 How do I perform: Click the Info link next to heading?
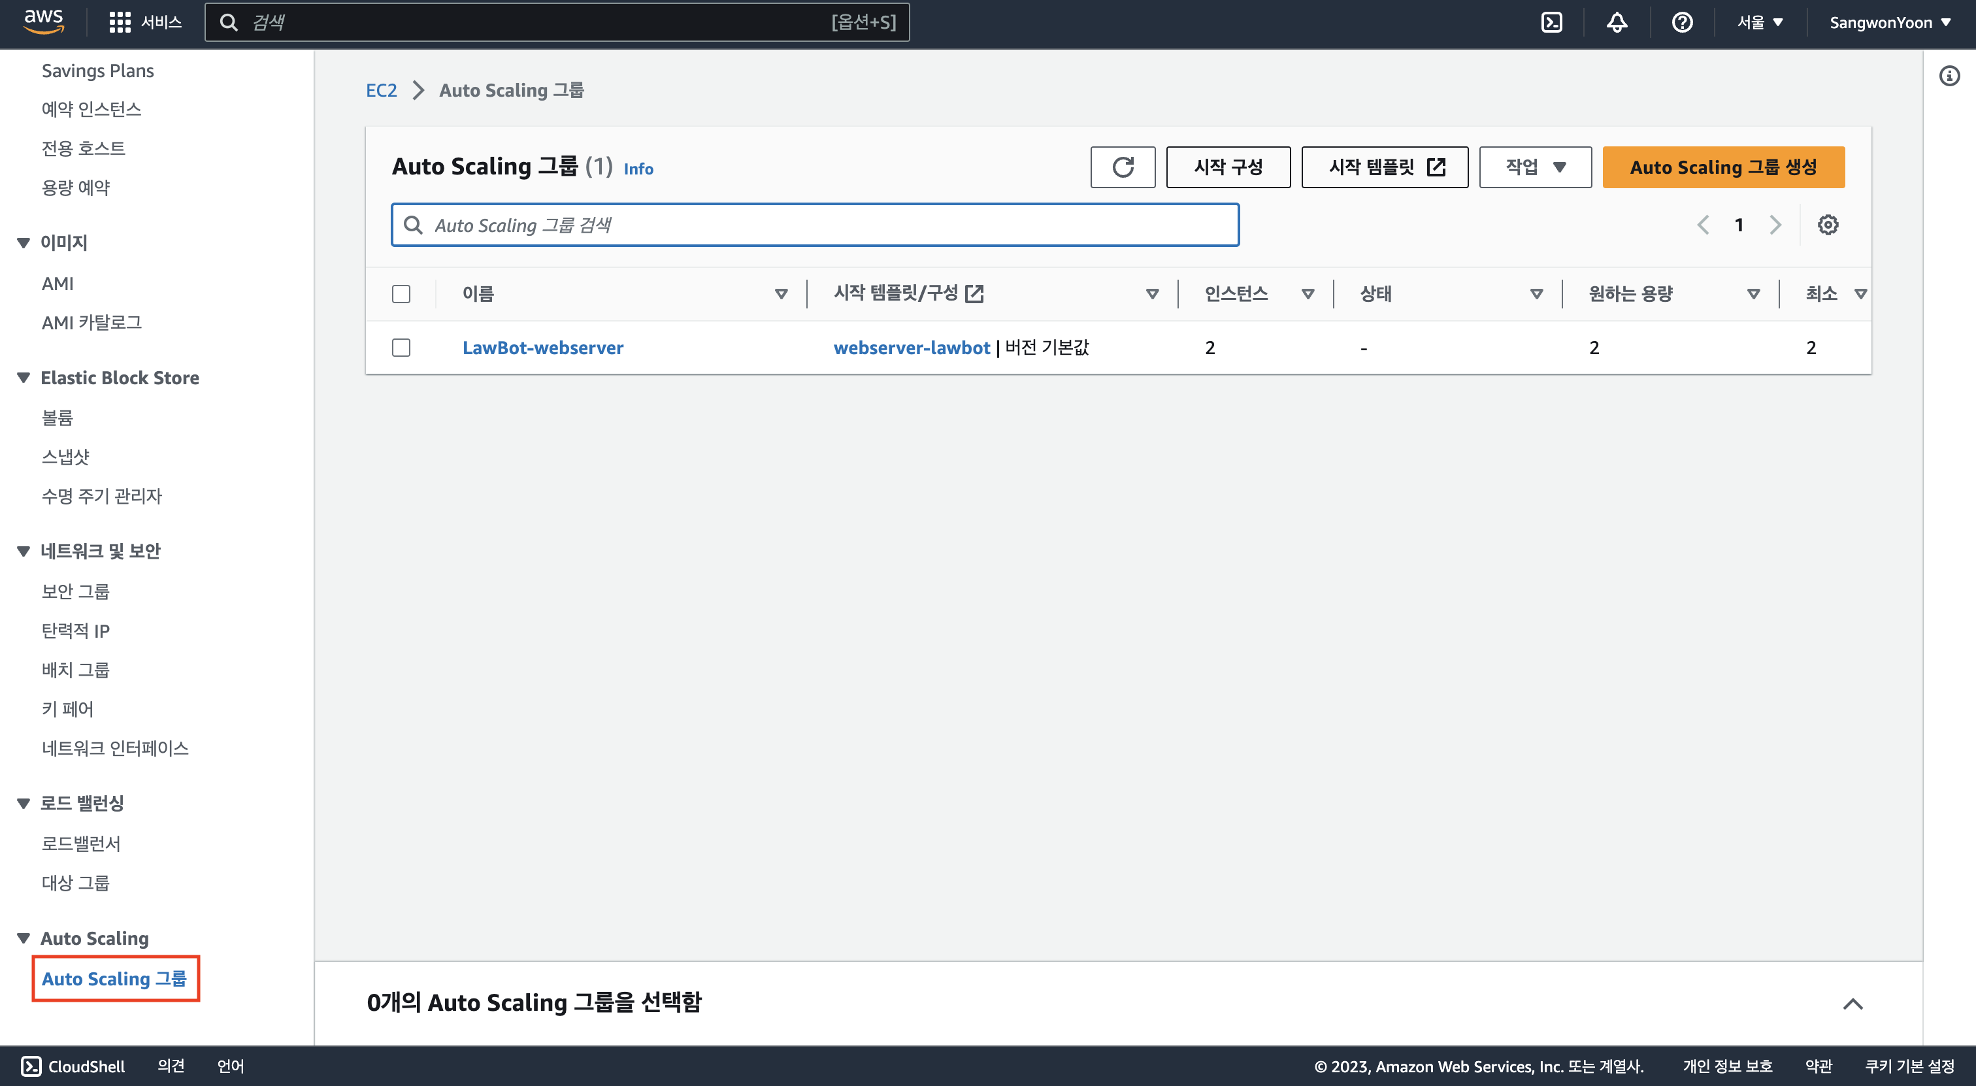[638, 169]
